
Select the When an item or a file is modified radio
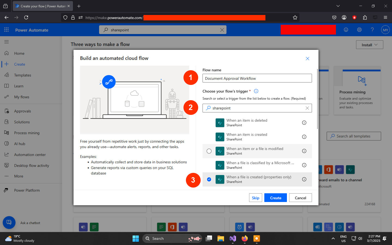[209, 151]
